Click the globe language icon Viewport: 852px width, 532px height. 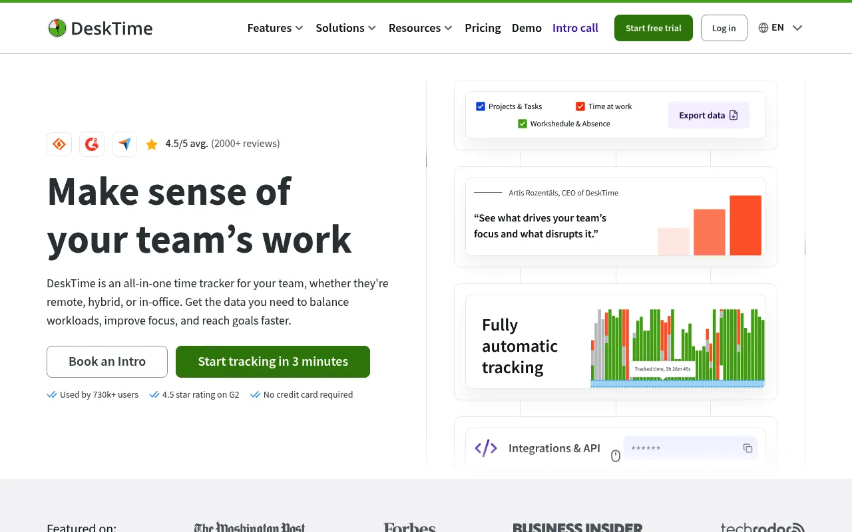(763, 28)
